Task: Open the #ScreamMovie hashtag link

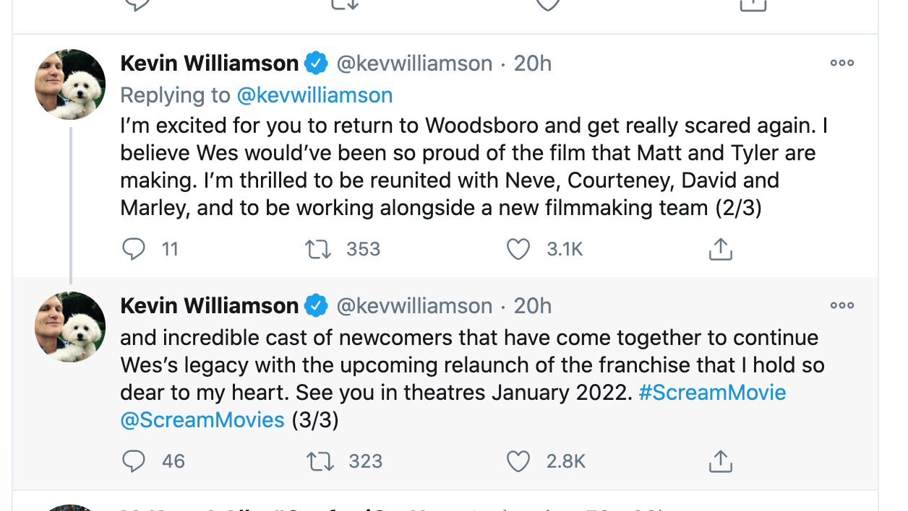Action: pyautogui.click(x=712, y=393)
